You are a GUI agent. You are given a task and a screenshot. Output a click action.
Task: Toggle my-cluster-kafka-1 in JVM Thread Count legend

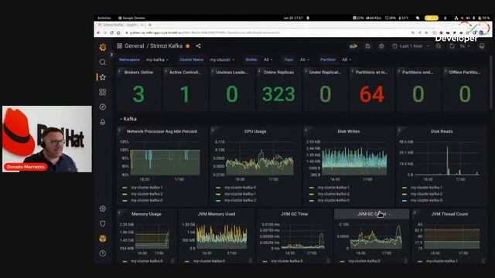click(x=442, y=261)
